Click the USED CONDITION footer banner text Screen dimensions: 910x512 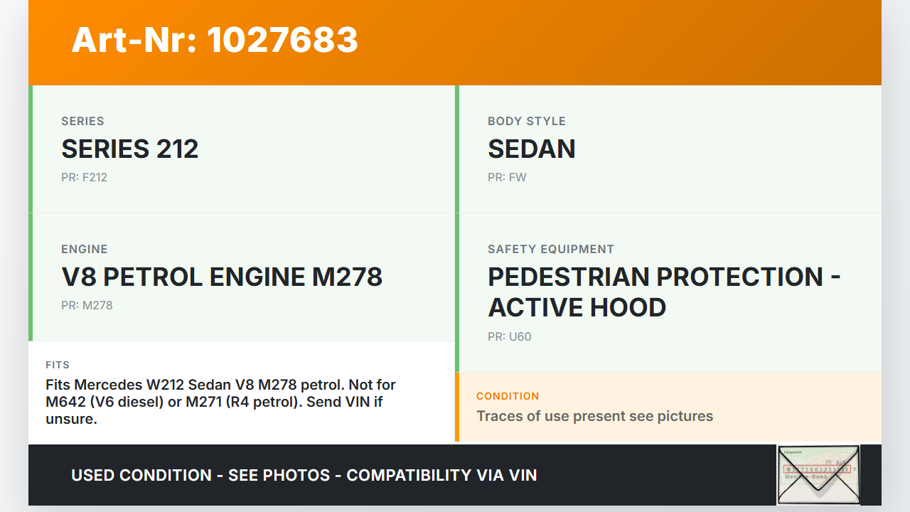coord(304,475)
